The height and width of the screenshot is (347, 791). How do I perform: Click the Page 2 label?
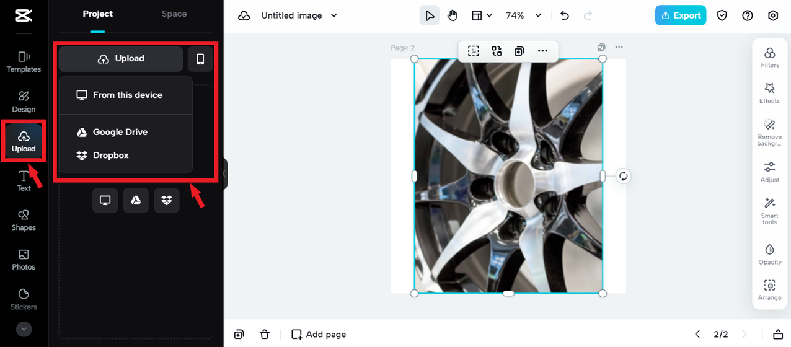tap(403, 48)
